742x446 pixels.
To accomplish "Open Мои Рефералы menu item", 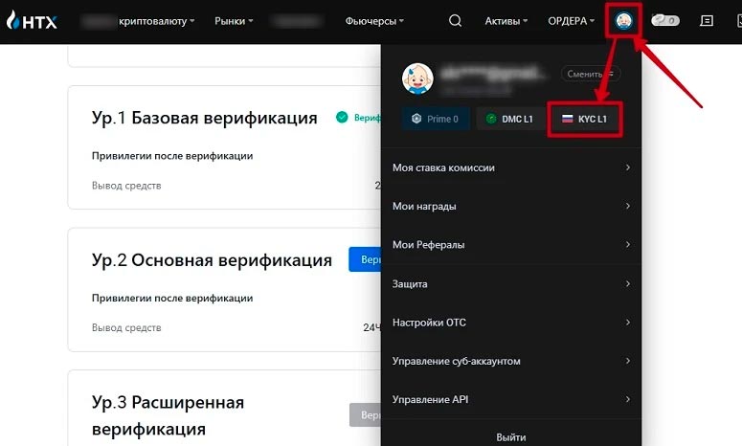I will click(x=511, y=244).
